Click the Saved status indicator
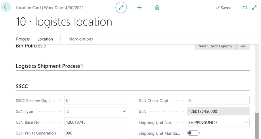The image size is (261, 139). (x=224, y=8)
